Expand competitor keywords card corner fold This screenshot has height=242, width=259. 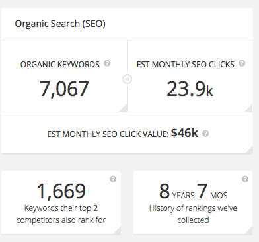tap(117, 231)
